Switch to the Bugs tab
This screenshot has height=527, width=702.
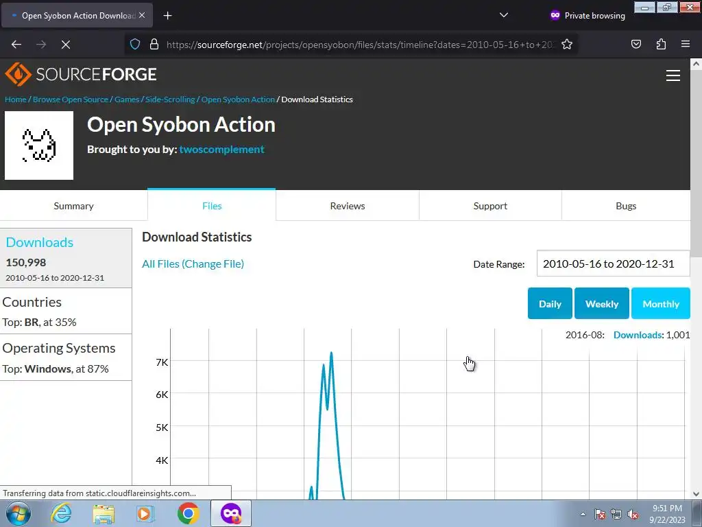(x=626, y=206)
